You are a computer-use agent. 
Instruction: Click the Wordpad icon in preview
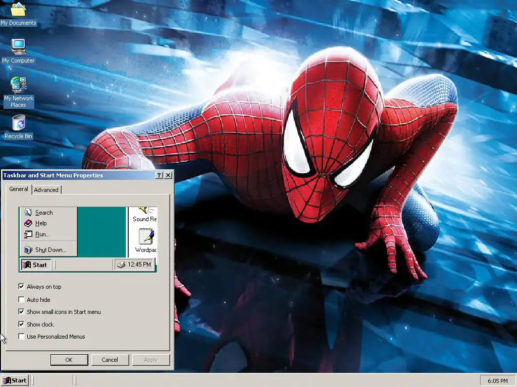(146, 236)
